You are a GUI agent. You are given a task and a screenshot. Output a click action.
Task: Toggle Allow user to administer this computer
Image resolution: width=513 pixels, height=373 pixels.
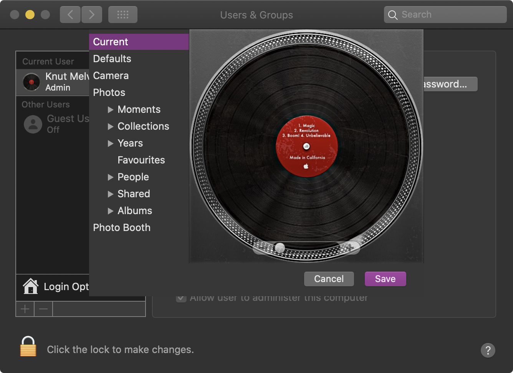[181, 298]
